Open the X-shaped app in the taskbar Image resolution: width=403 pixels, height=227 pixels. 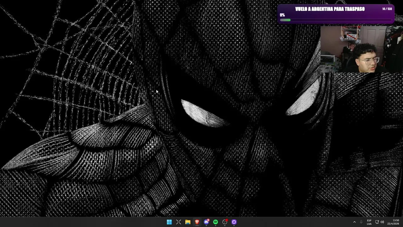(179, 222)
